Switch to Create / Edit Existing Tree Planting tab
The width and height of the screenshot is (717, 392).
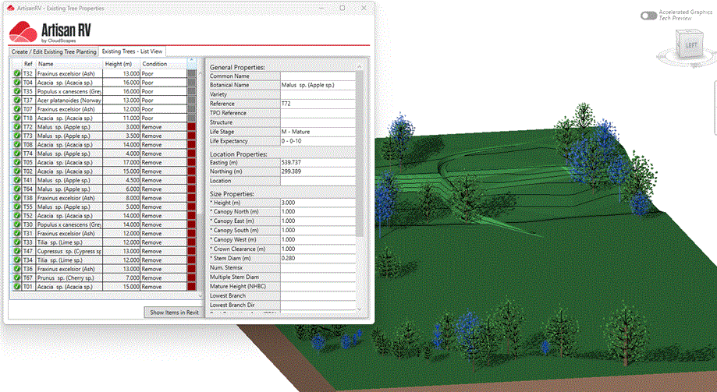(x=54, y=51)
